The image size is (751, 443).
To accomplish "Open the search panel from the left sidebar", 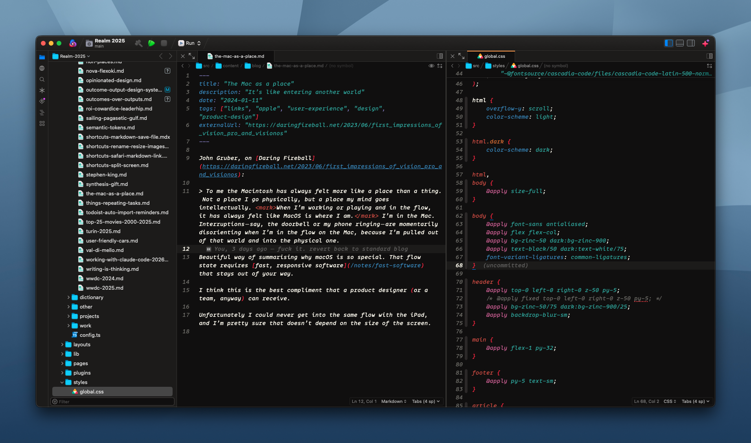I will [x=42, y=79].
